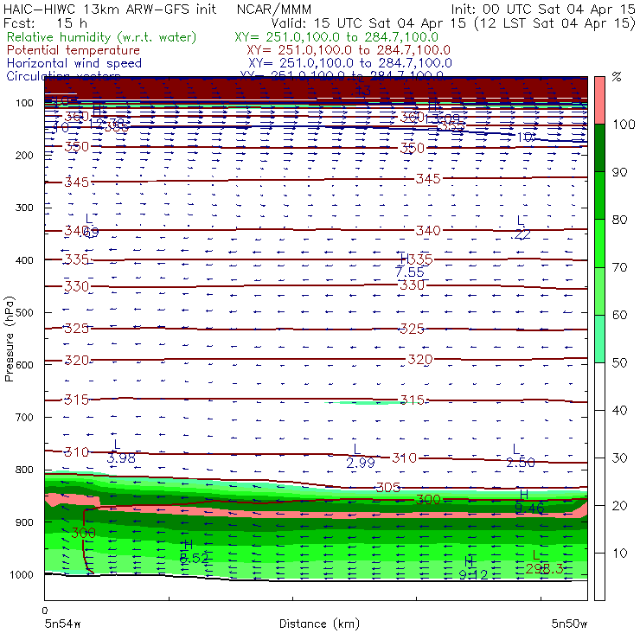Viewport: 640px width, 640px height.
Task: Click the 'L 2.99' wind speed minimum
Action: tap(361, 457)
